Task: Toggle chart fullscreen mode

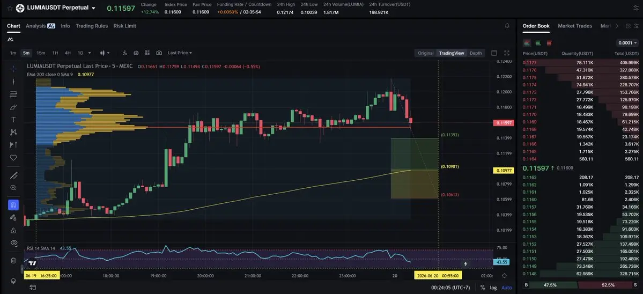Action: pos(507,53)
